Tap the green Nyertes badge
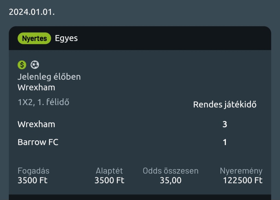This screenshot has width=280, height=200. [34, 39]
